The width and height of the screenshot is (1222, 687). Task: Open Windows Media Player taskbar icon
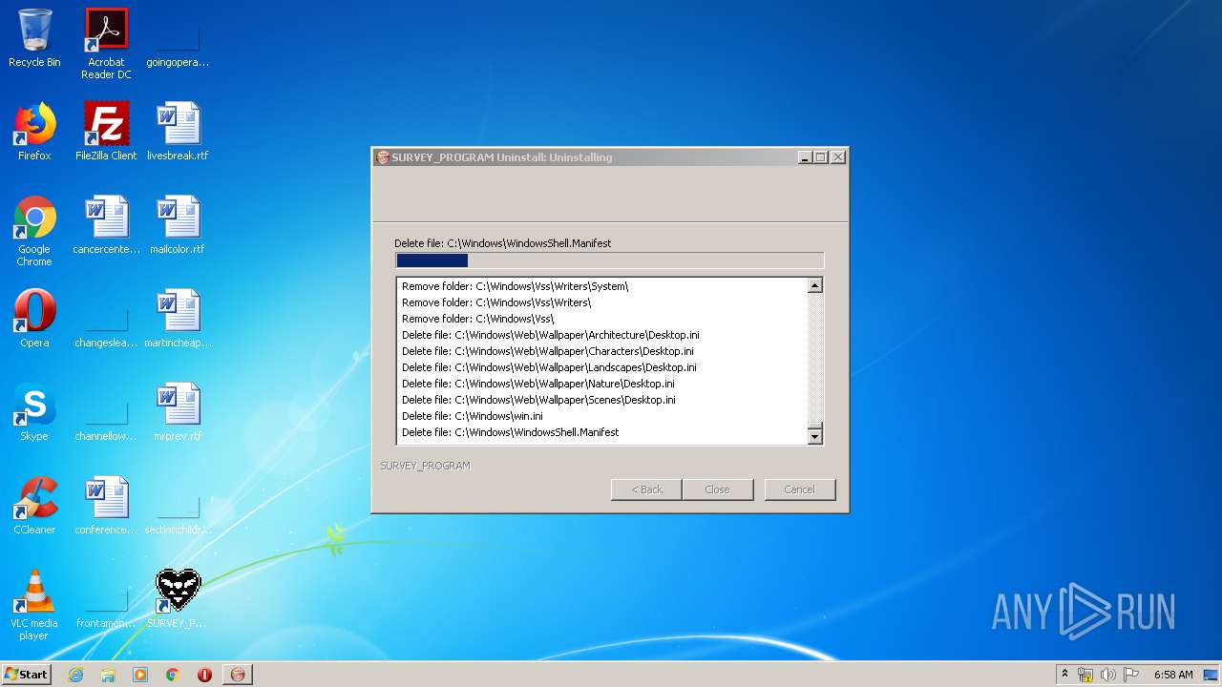(140, 675)
